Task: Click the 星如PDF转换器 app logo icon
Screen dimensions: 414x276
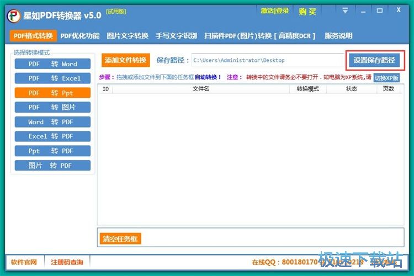Action: pyautogui.click(x=13, y=16)
